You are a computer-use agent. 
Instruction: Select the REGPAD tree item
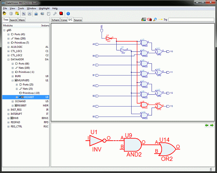click(15, 122)
